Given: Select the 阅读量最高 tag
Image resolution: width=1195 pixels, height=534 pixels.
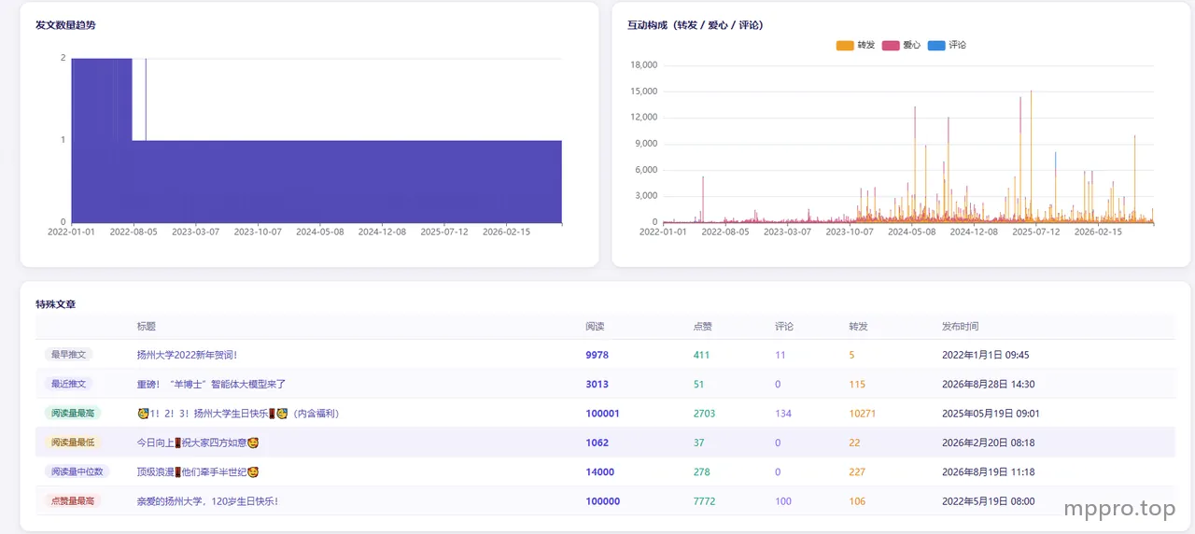Looking at the screenshot, I should (73, 413).
